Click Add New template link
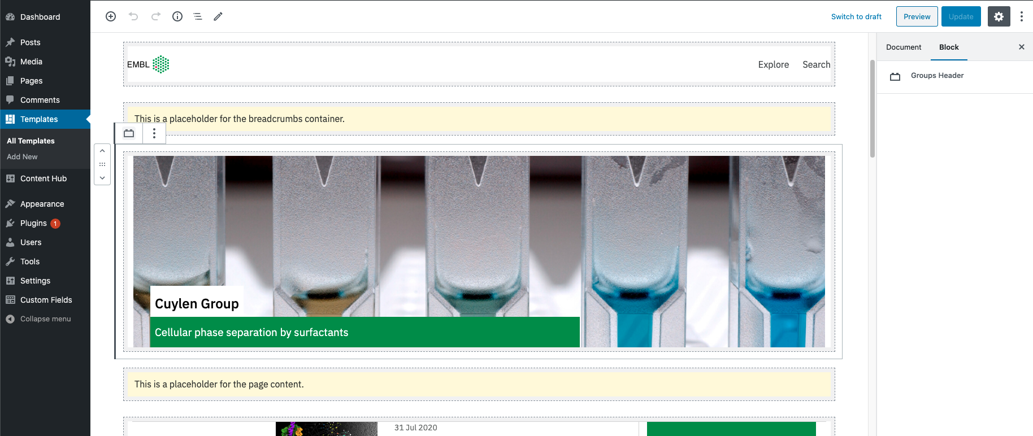This screenshot has width=1033, height=436. (x=22, y=156)
